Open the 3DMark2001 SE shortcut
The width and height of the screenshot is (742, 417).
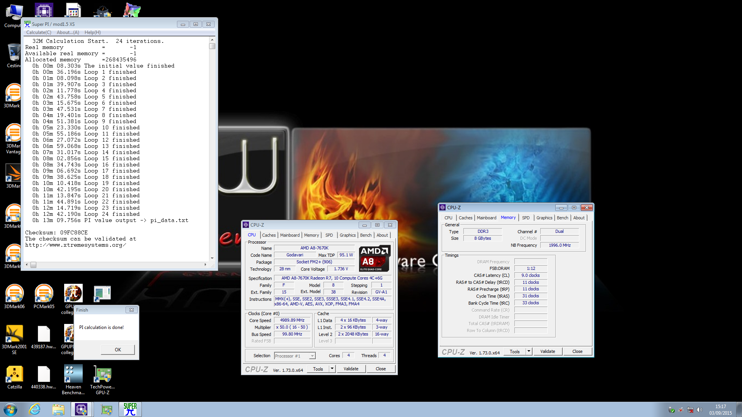[x=14, y=340]
